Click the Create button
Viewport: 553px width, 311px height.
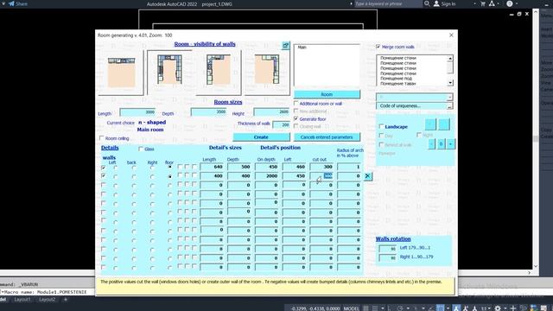click(261, 136)
